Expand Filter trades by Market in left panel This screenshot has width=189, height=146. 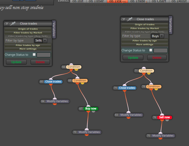pos(28,33)
